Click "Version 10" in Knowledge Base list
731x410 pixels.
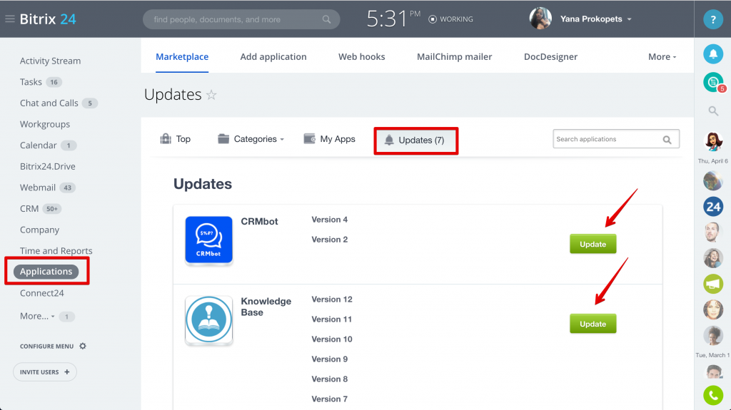pos(332,339)
